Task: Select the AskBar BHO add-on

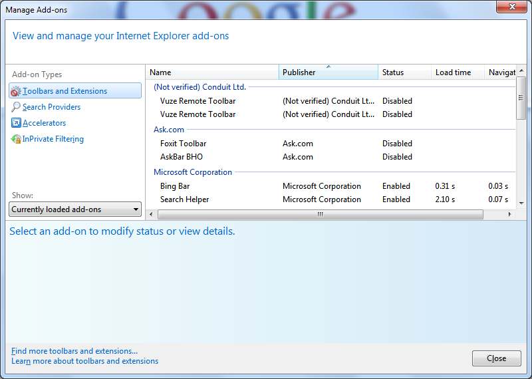Action: coord(331,157)
